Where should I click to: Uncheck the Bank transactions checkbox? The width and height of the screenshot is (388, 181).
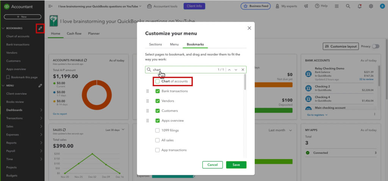click(157, 91)
